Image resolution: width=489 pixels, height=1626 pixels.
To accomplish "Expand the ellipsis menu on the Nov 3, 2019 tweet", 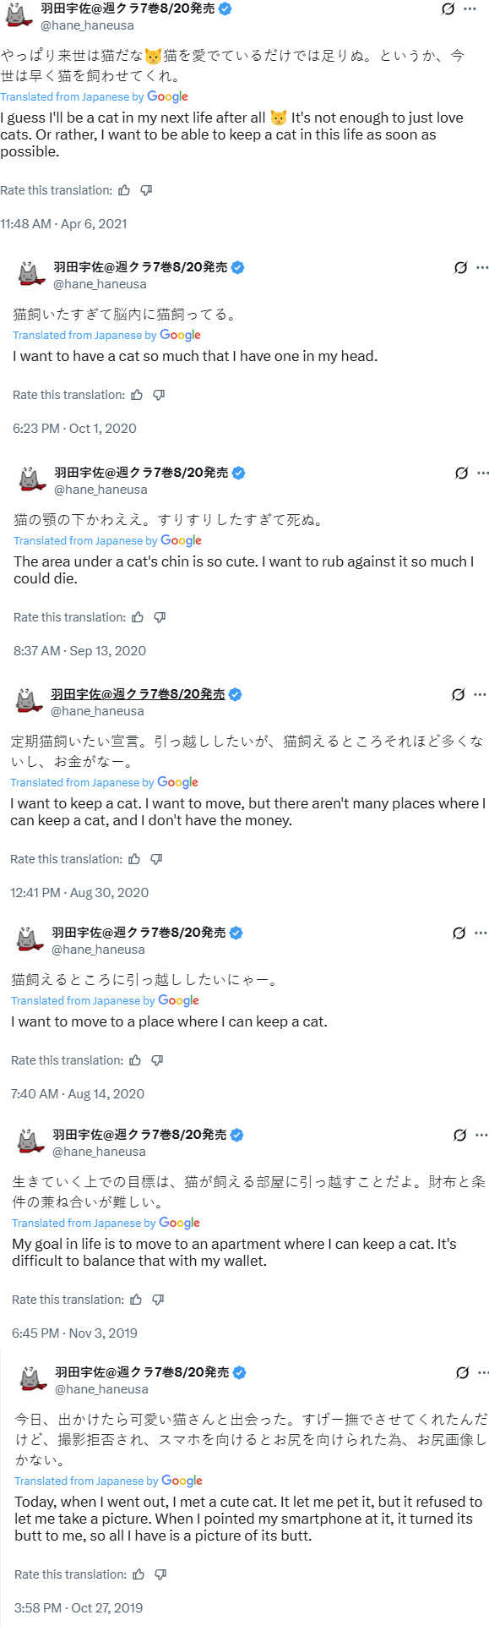I will point(481,1135).
